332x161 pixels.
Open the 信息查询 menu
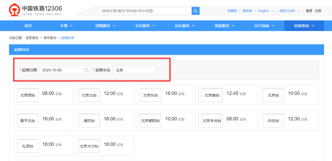point(304,26)
